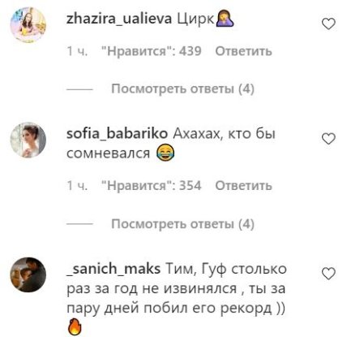Expand replies under zhazira_ualieva's comment
Screen dimensions: 347x337
click(x=182, y=89)
